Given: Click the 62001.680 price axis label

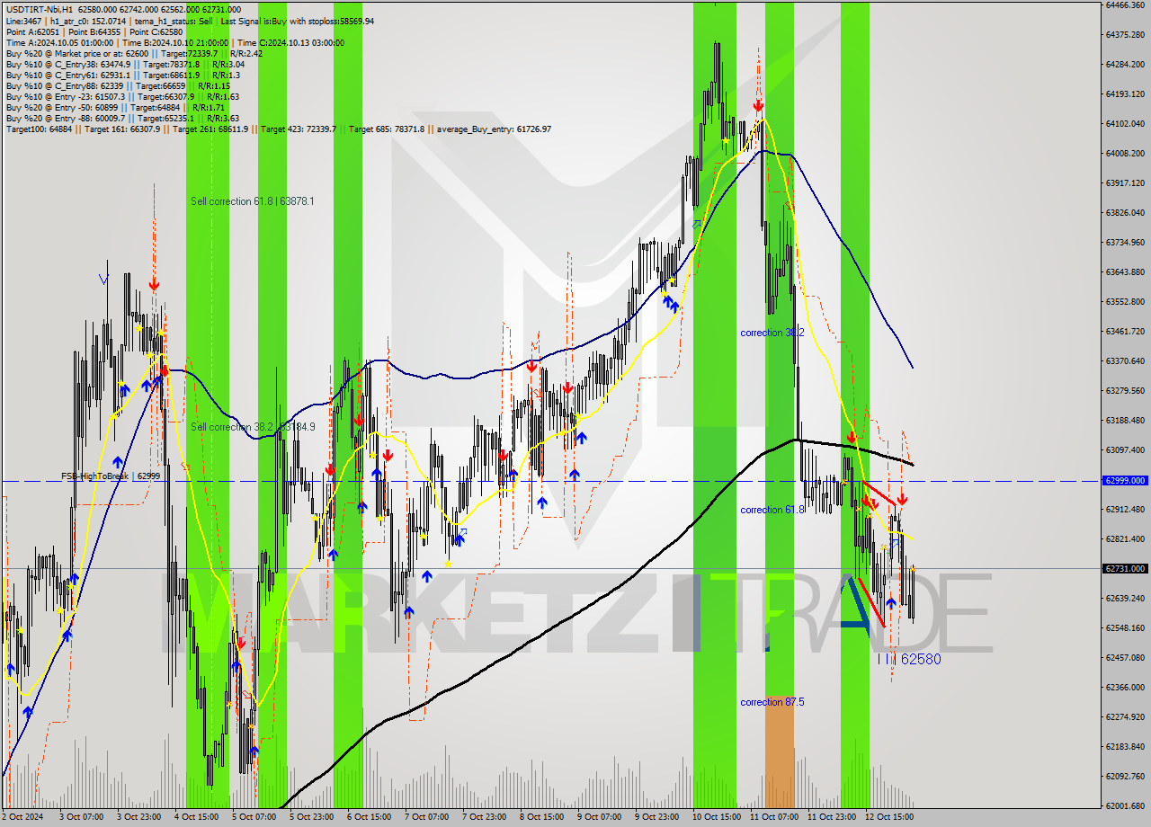Looking at the screenshot, I should (x=1125, y=805).
